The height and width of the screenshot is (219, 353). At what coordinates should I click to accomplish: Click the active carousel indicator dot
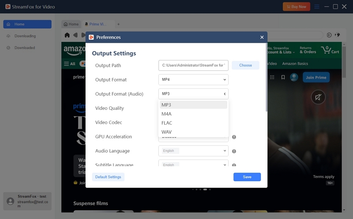pos(205,189)
